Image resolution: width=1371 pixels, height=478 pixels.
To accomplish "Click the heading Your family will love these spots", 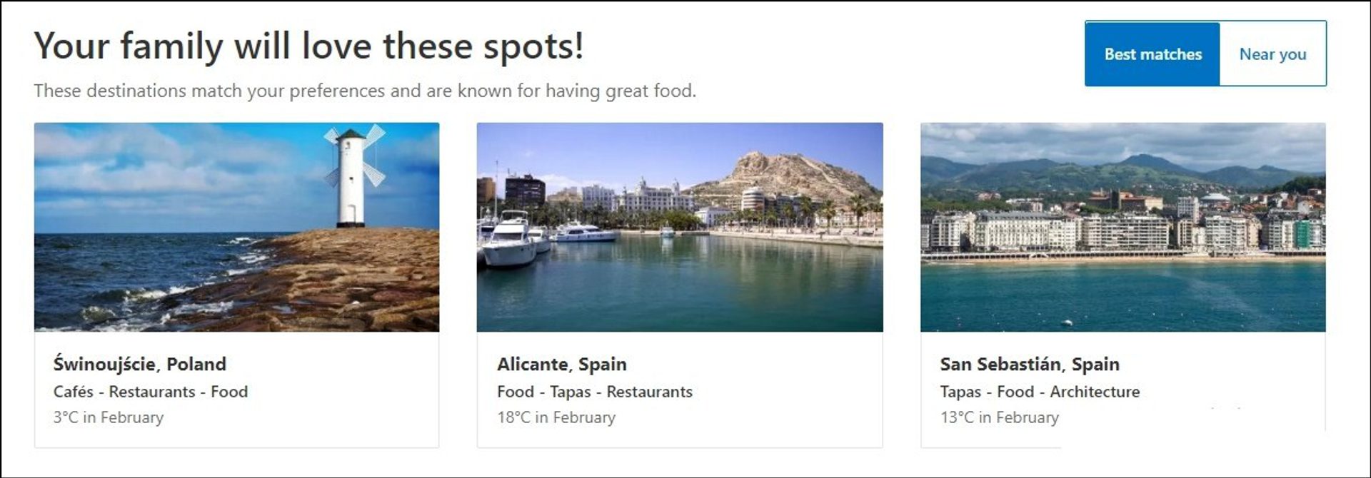I will coord(309,45).
